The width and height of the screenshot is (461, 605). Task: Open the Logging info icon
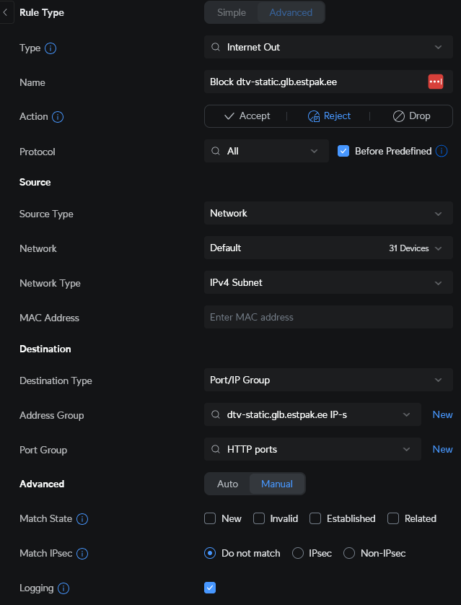tap(63, 588)
